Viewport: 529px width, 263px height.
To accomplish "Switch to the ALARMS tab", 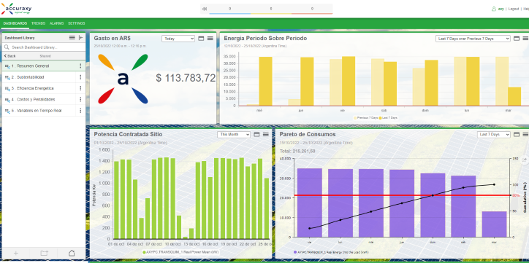I will pos(57,23).
